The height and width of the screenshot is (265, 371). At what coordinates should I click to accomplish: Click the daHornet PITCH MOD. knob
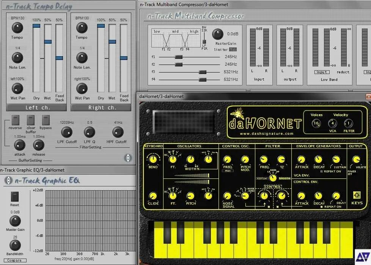point(245,159)
